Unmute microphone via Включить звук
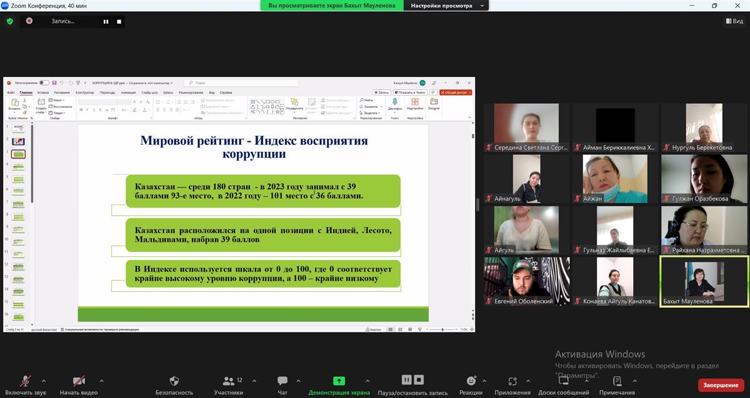 (26, 381)
